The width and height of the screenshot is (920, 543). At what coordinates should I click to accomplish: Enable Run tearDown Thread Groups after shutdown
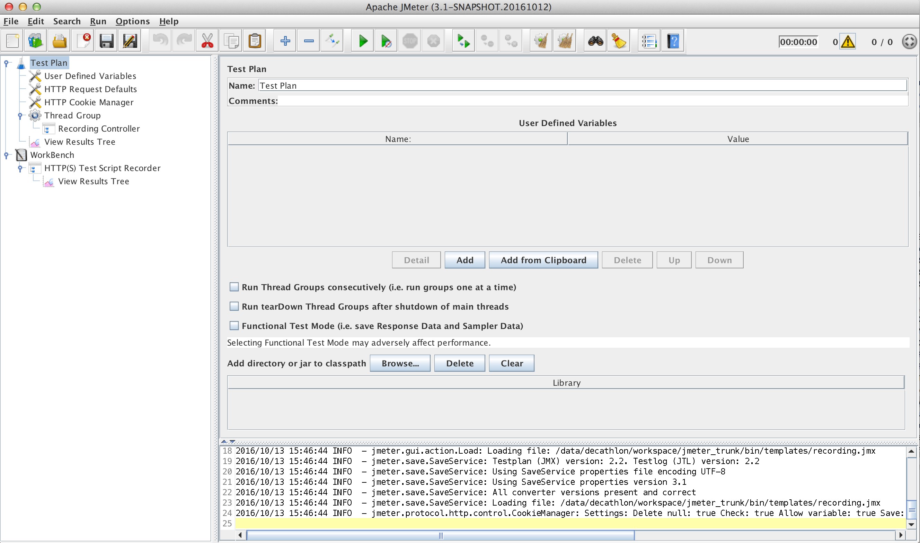pos(234,306)
